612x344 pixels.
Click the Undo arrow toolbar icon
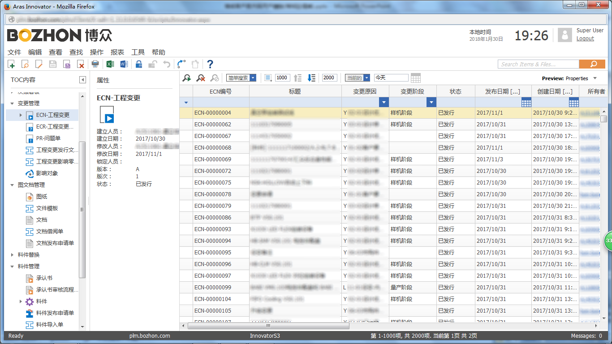point(166,64)
